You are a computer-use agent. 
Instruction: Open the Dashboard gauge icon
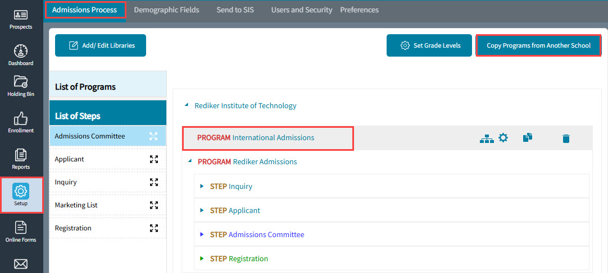pos(21,51)
